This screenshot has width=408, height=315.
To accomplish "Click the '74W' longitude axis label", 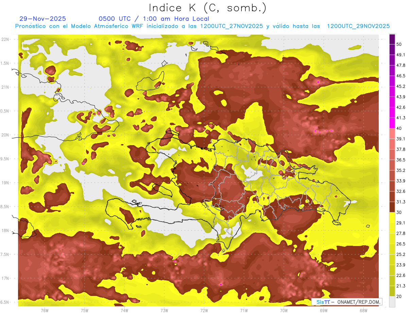I will coord(124,310).
